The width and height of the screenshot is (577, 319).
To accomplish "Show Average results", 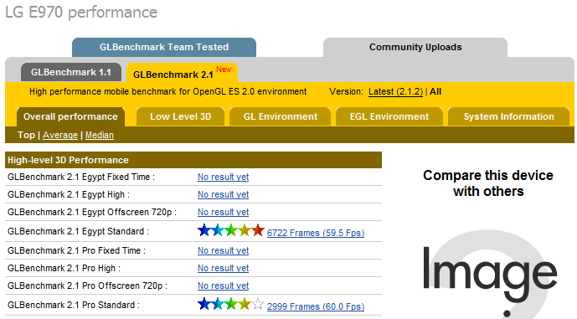I will (x=60, y=135).
